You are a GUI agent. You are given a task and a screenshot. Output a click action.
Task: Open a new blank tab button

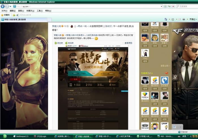click(x=49, y=20)
